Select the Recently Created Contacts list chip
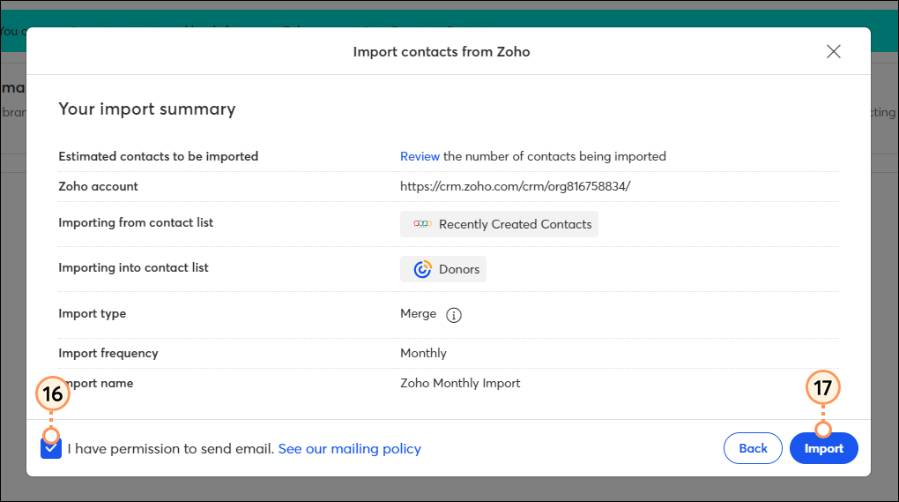Image resolution: width=899 pixels, height=502 pixels. click(x=499, y=224)
